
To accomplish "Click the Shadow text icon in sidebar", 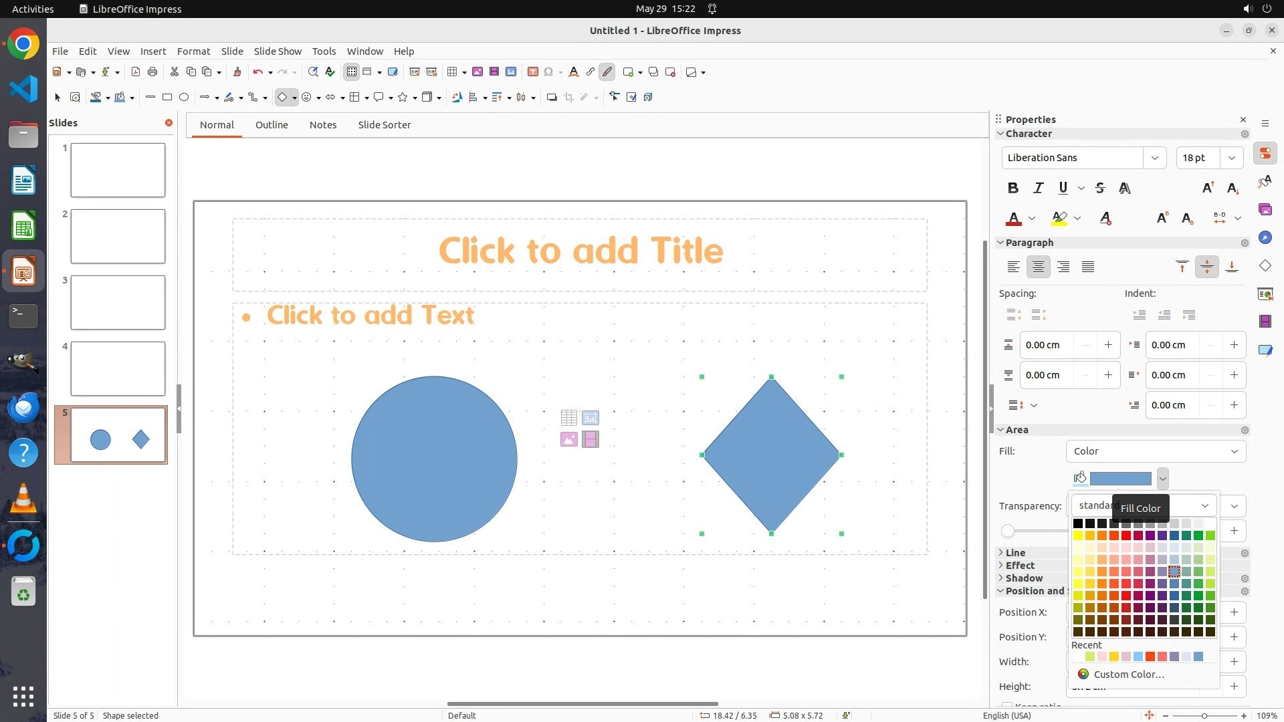I will point(1125,189).
